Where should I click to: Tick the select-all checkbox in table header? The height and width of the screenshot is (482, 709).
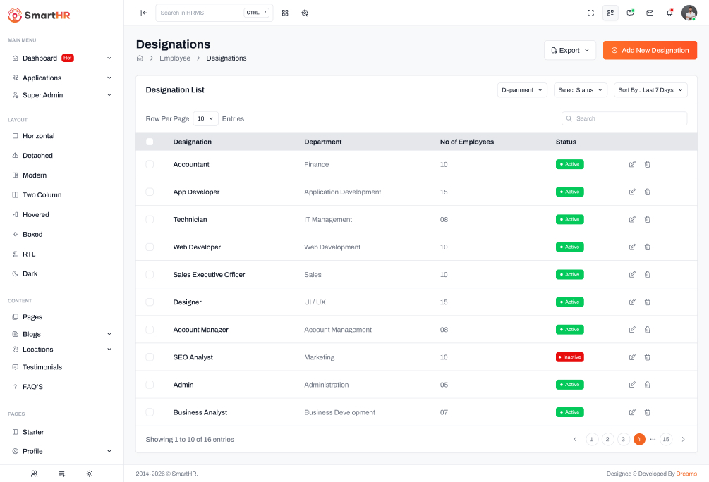150,142
